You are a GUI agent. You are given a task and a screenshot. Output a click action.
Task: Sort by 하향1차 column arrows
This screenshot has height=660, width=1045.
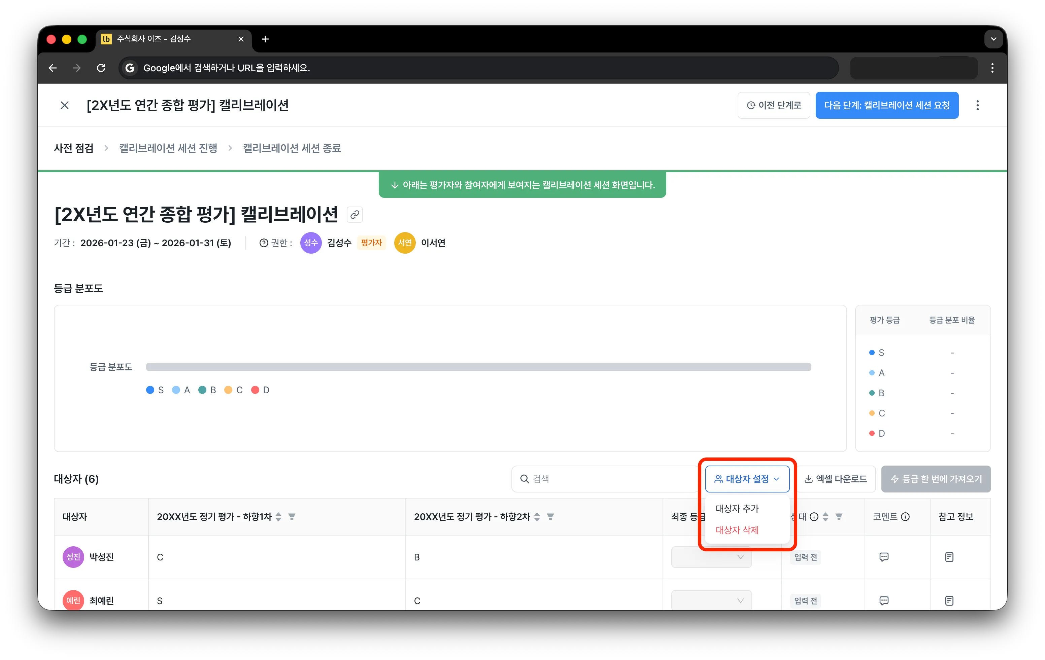tap(279, 516)
